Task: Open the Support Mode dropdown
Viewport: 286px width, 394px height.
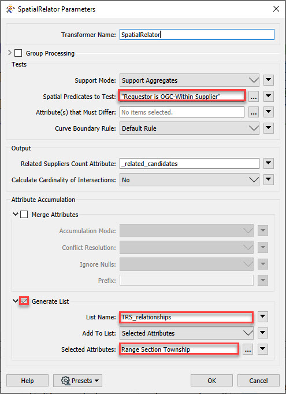Action: [190, 80]
